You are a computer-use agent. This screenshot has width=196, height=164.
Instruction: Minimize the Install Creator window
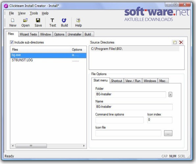click(x=168, y=5)
